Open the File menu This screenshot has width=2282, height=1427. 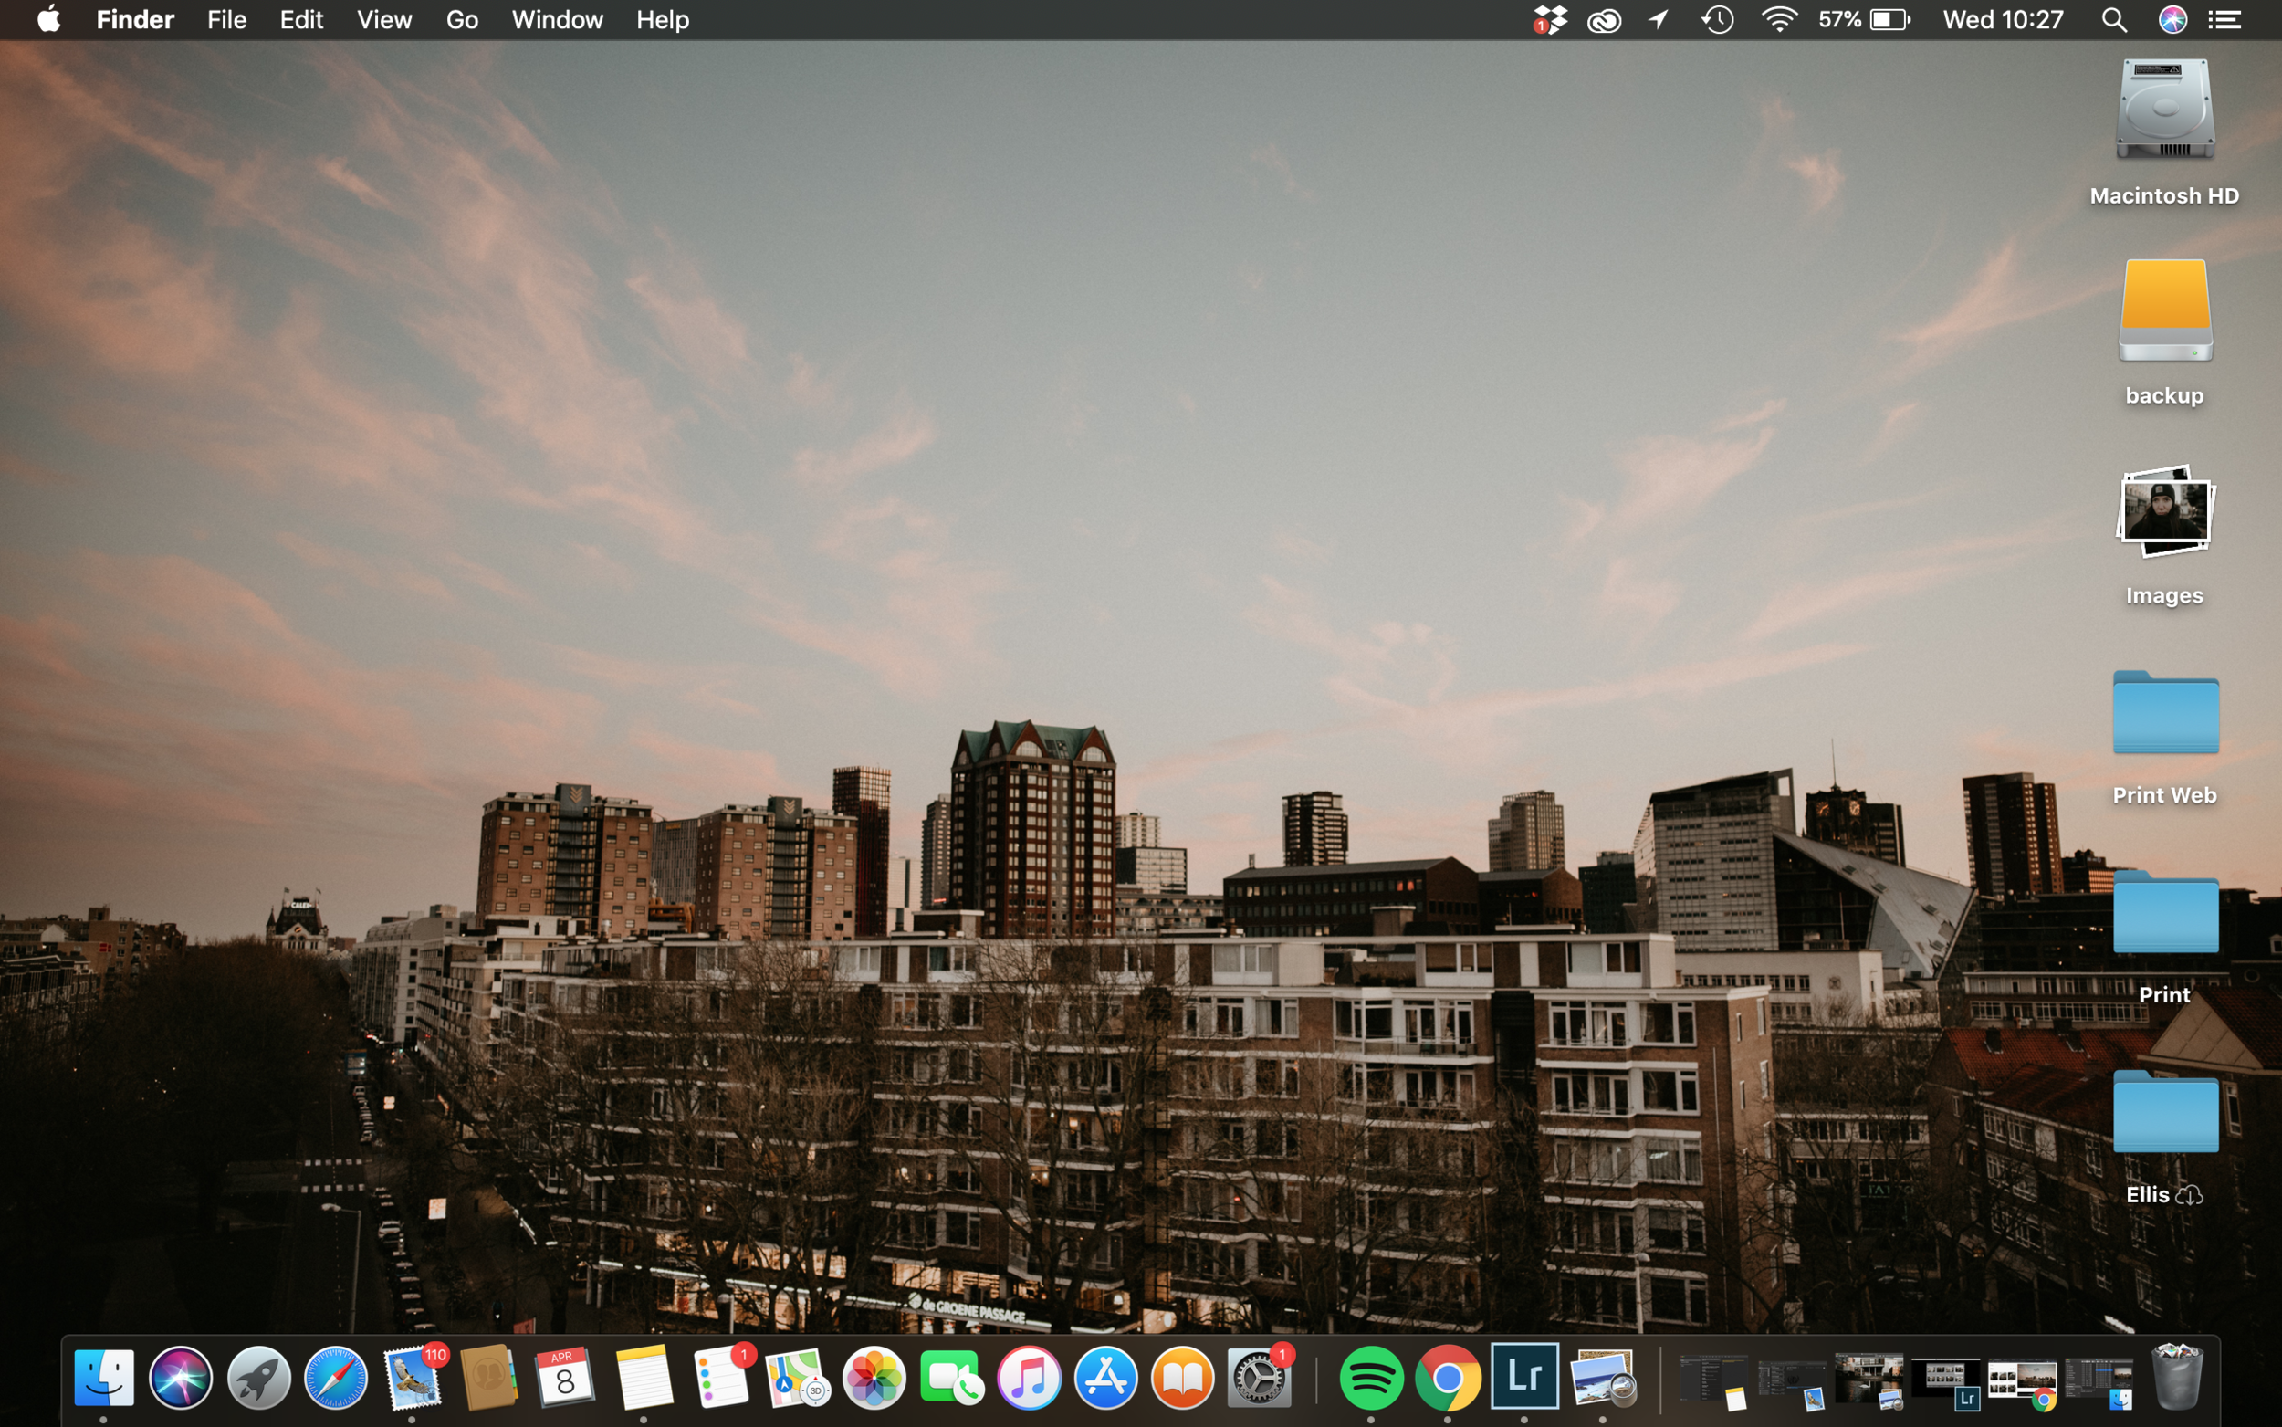pyautogui.click(x=226, y=20)
